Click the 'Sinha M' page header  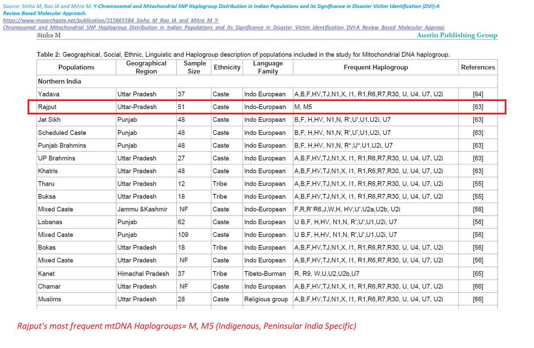(49, 35)
